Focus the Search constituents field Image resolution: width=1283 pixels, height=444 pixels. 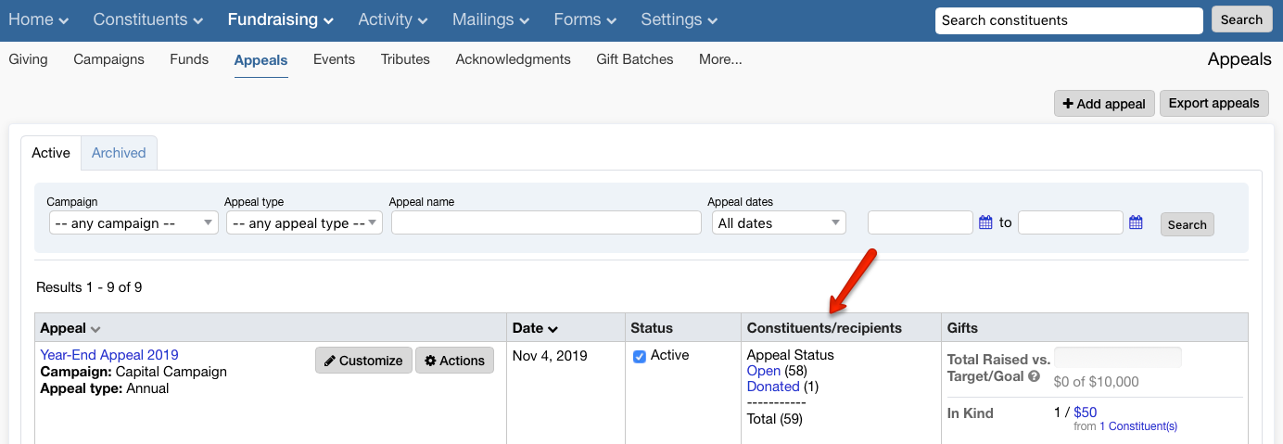tap(1069, 20)
